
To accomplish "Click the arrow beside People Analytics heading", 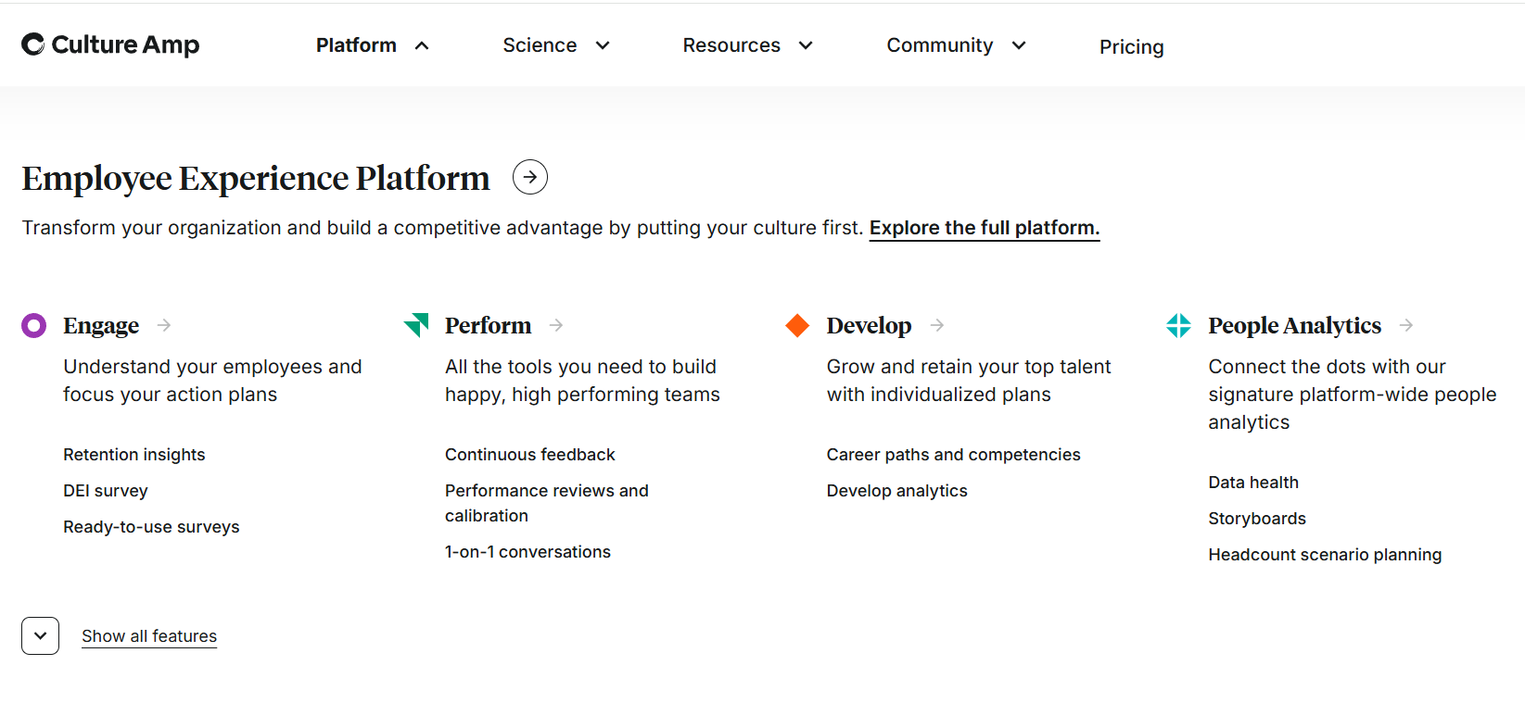I will click(1406, 325).
